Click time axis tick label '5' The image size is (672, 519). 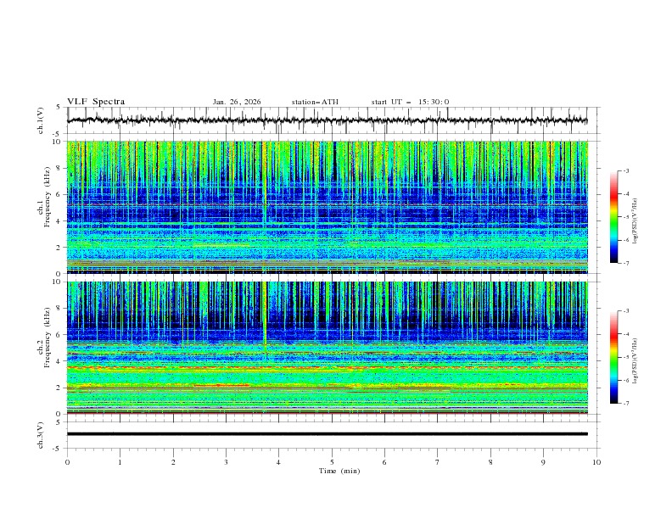coord(332,462)
